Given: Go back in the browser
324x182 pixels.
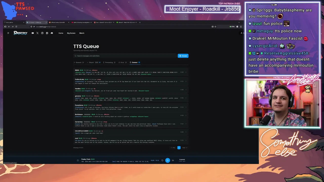Looking at the screenshot, I should click(9, 27).
